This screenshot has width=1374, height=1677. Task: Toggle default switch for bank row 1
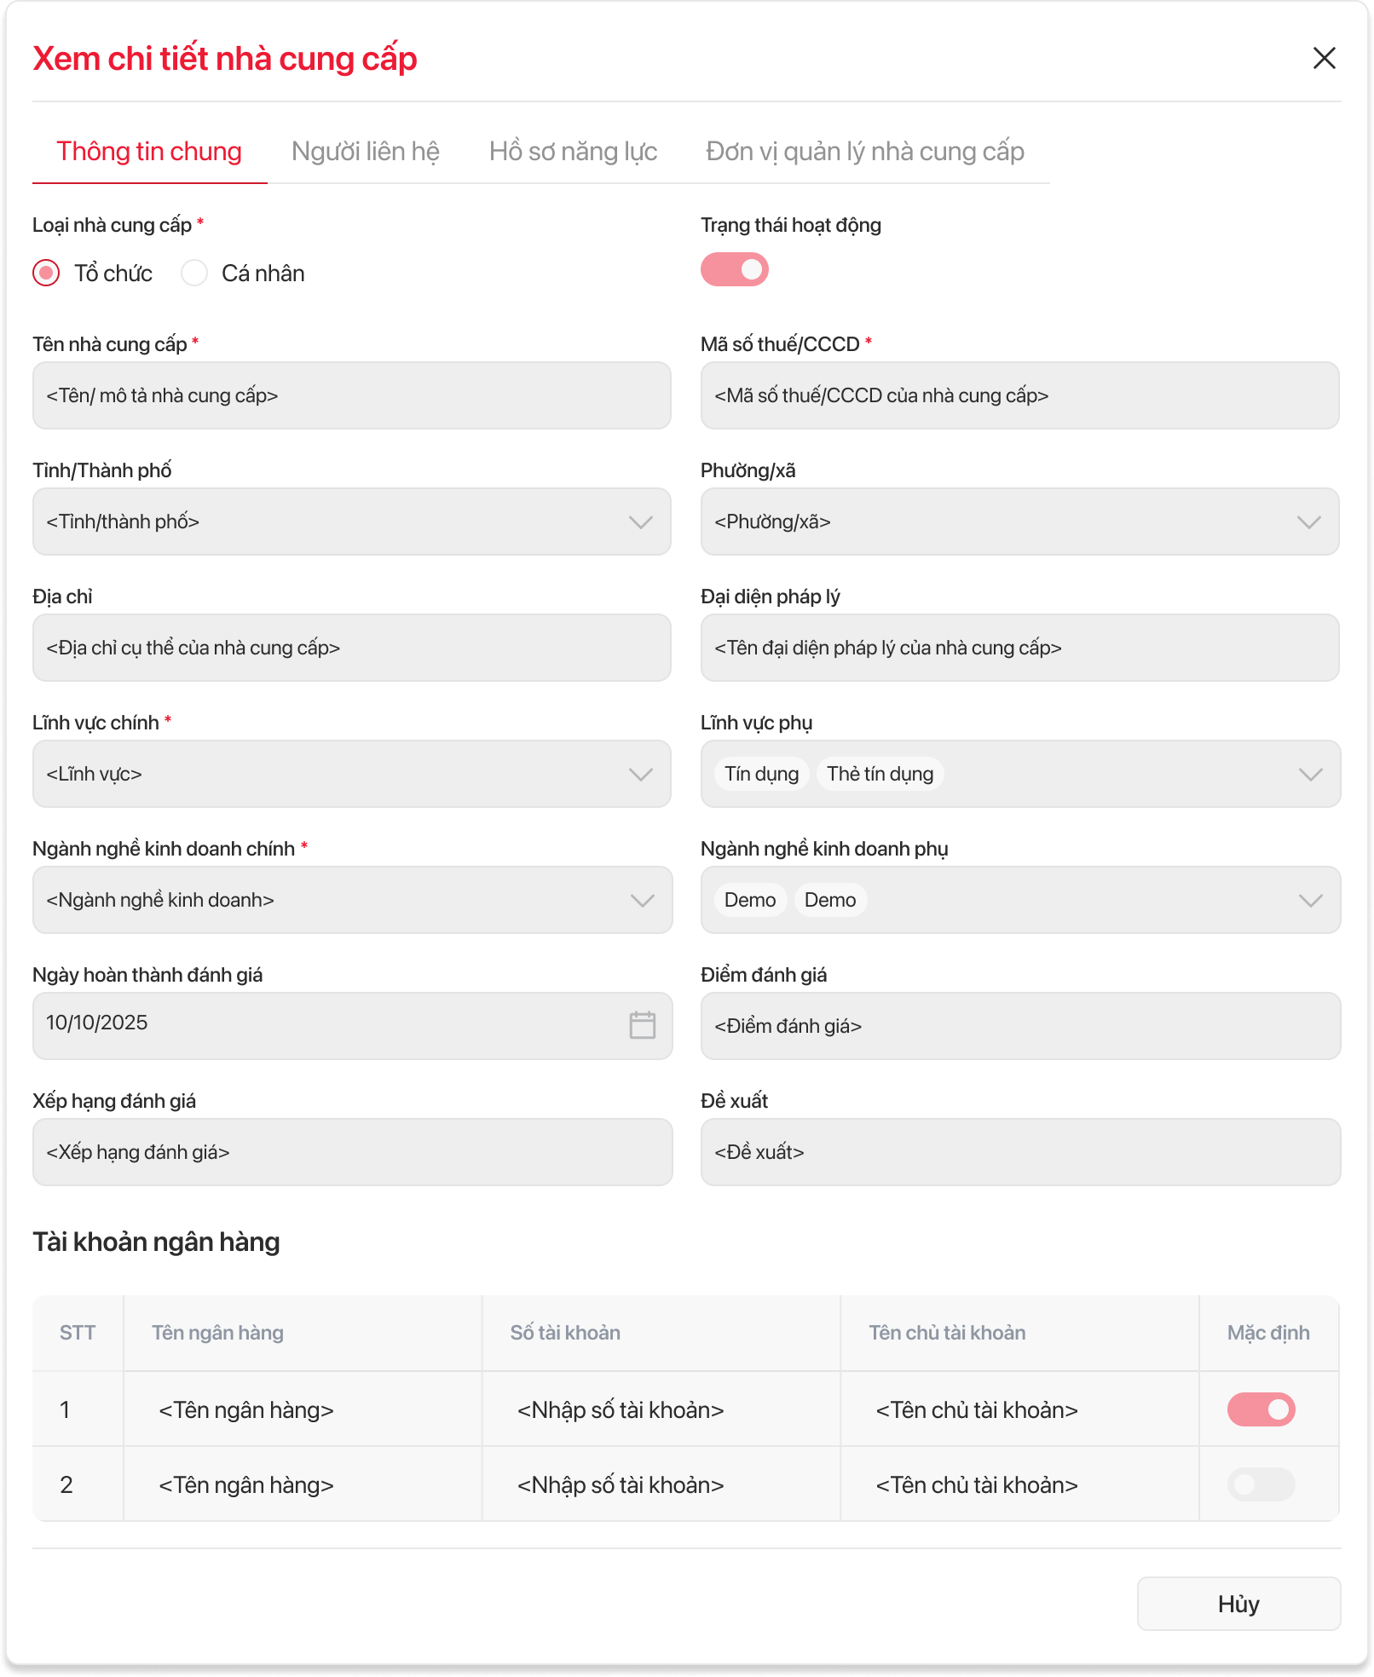pos(1261,1409)
